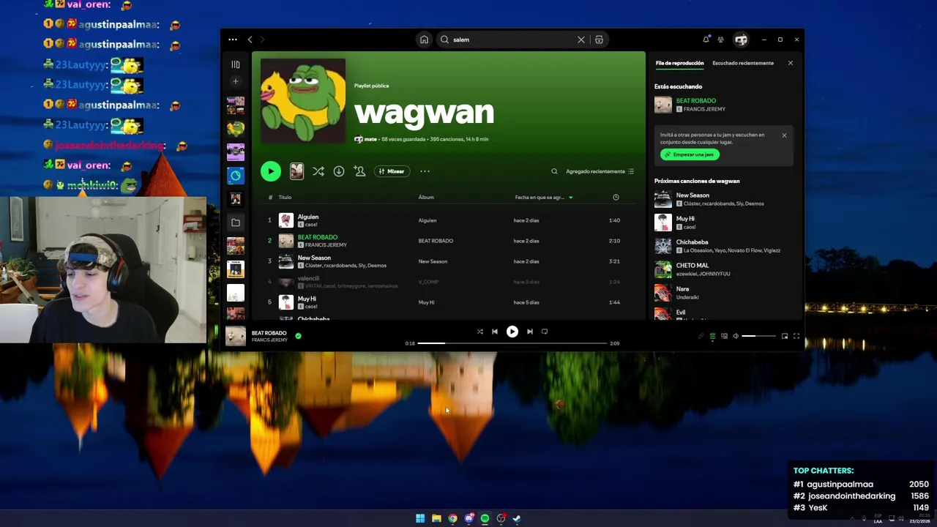
Task: Toggle the queue icon in player bar
Action: [712, 336]
